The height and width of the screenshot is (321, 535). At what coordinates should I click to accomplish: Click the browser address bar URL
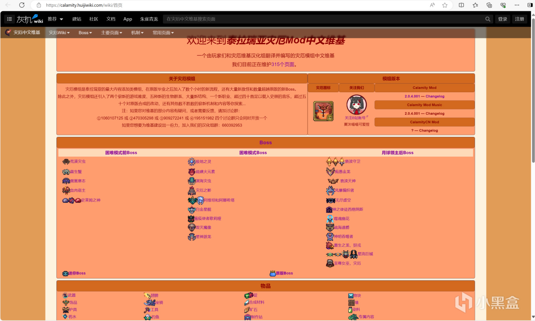84,5
